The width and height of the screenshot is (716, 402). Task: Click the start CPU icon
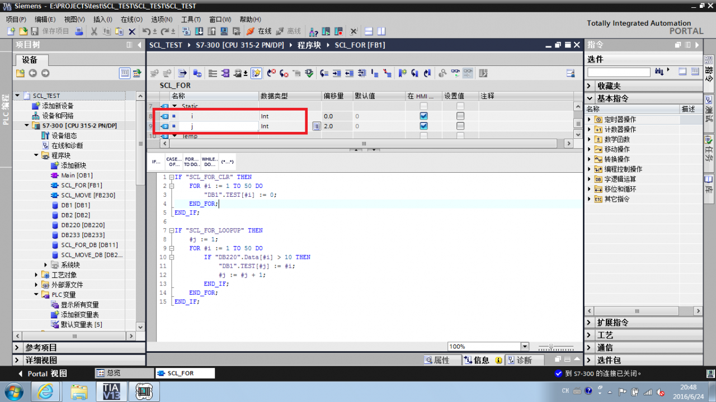pyautogui.click(x=326, y=31)
